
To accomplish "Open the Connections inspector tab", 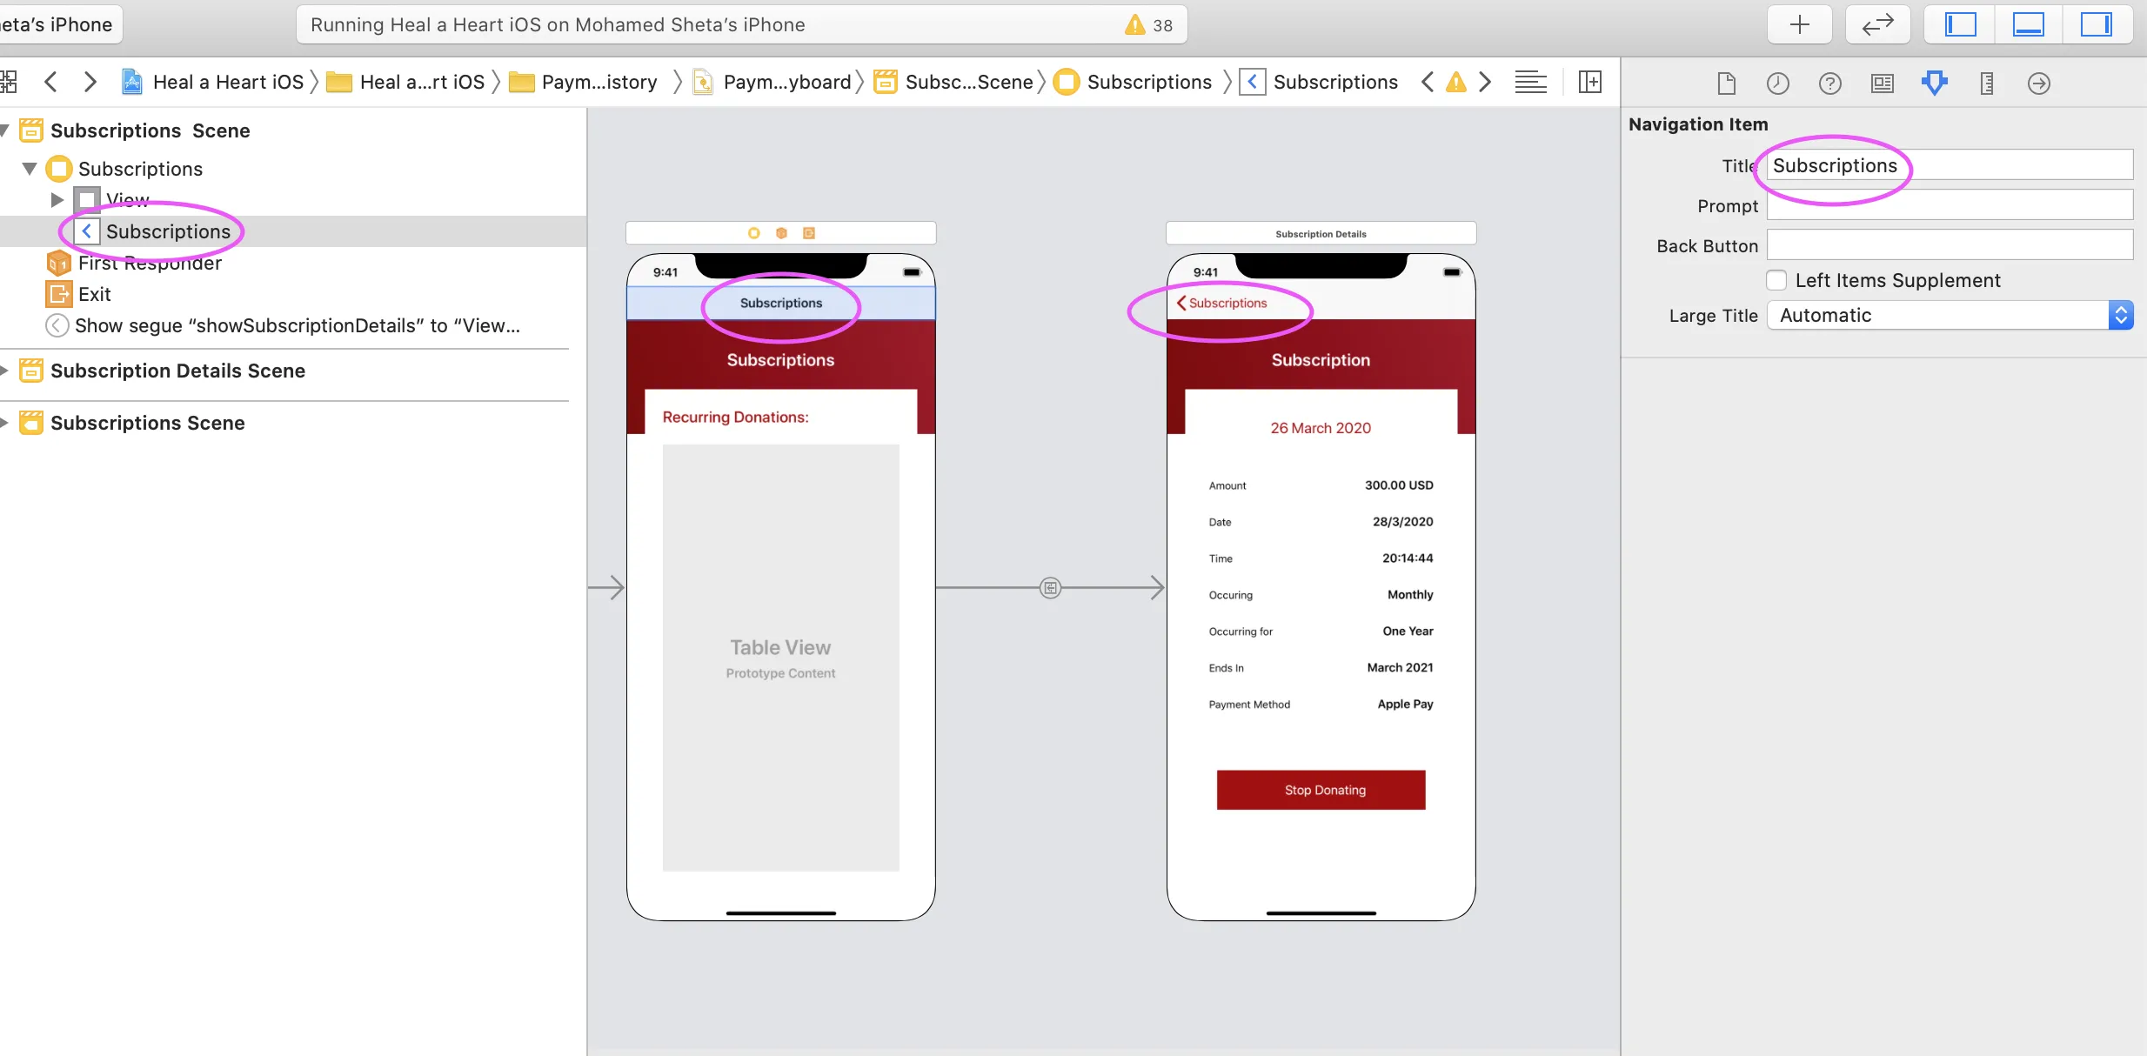I will (2038, 84).
